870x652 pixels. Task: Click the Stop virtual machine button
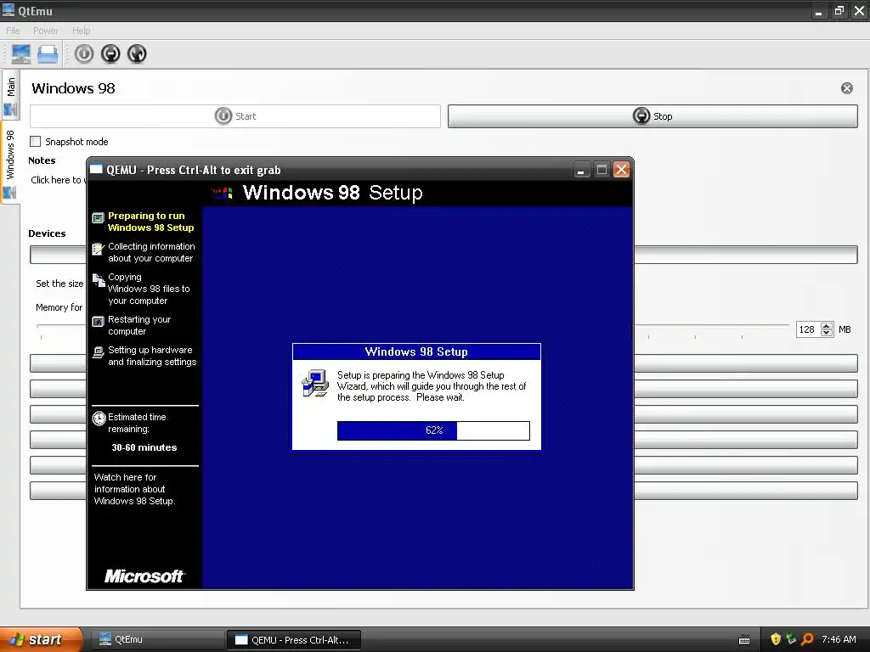(652, 116)
